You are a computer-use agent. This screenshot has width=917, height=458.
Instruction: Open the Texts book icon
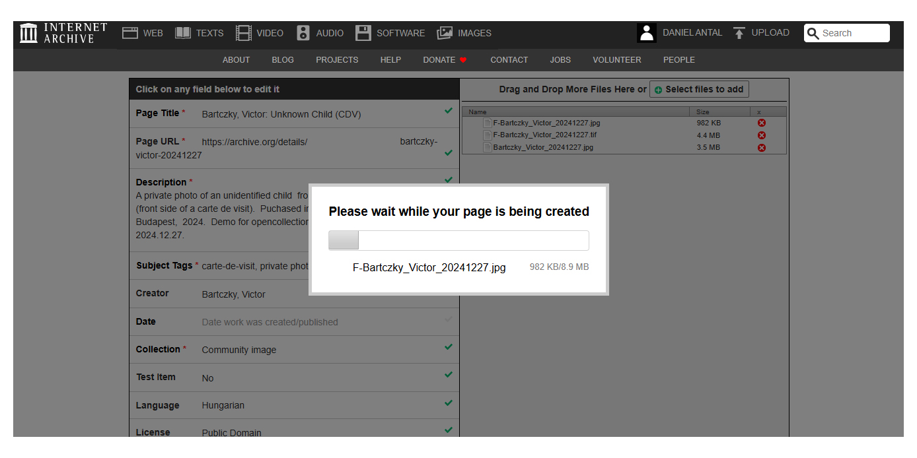tap(183, 33)
